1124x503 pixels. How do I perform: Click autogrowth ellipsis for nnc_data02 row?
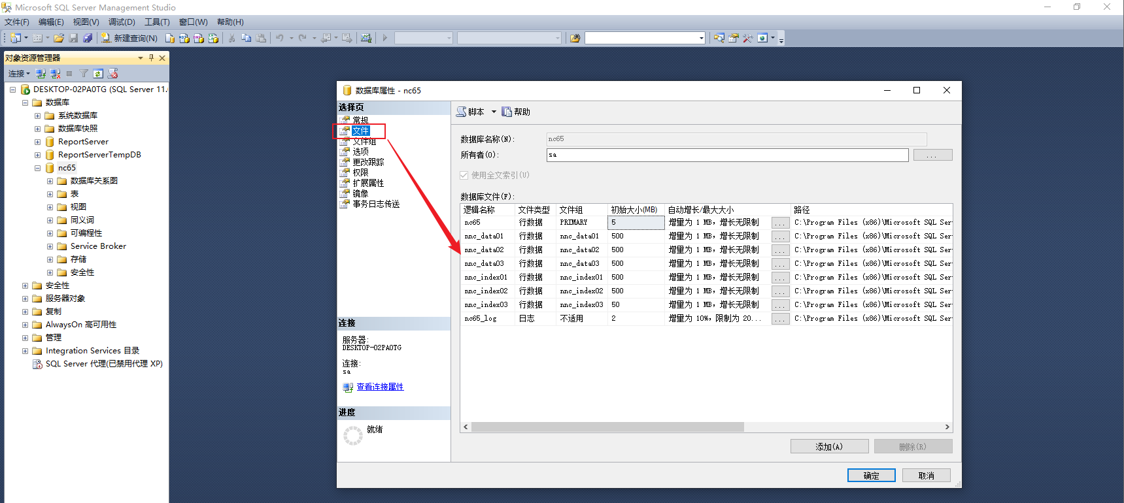(x=780, y=250)
